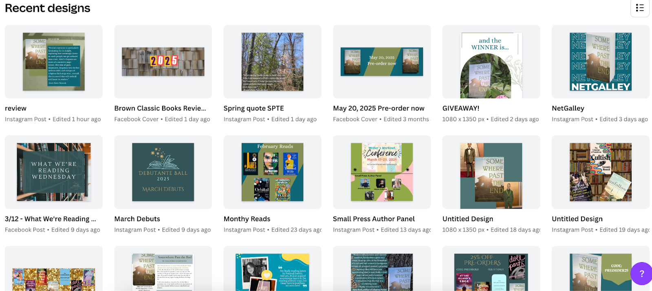Image resolution: width=652 pixels, height=291 pixels.
Task: Click 'Instagram Post • Edited 23 days ago' text
Action: point(273,230)
